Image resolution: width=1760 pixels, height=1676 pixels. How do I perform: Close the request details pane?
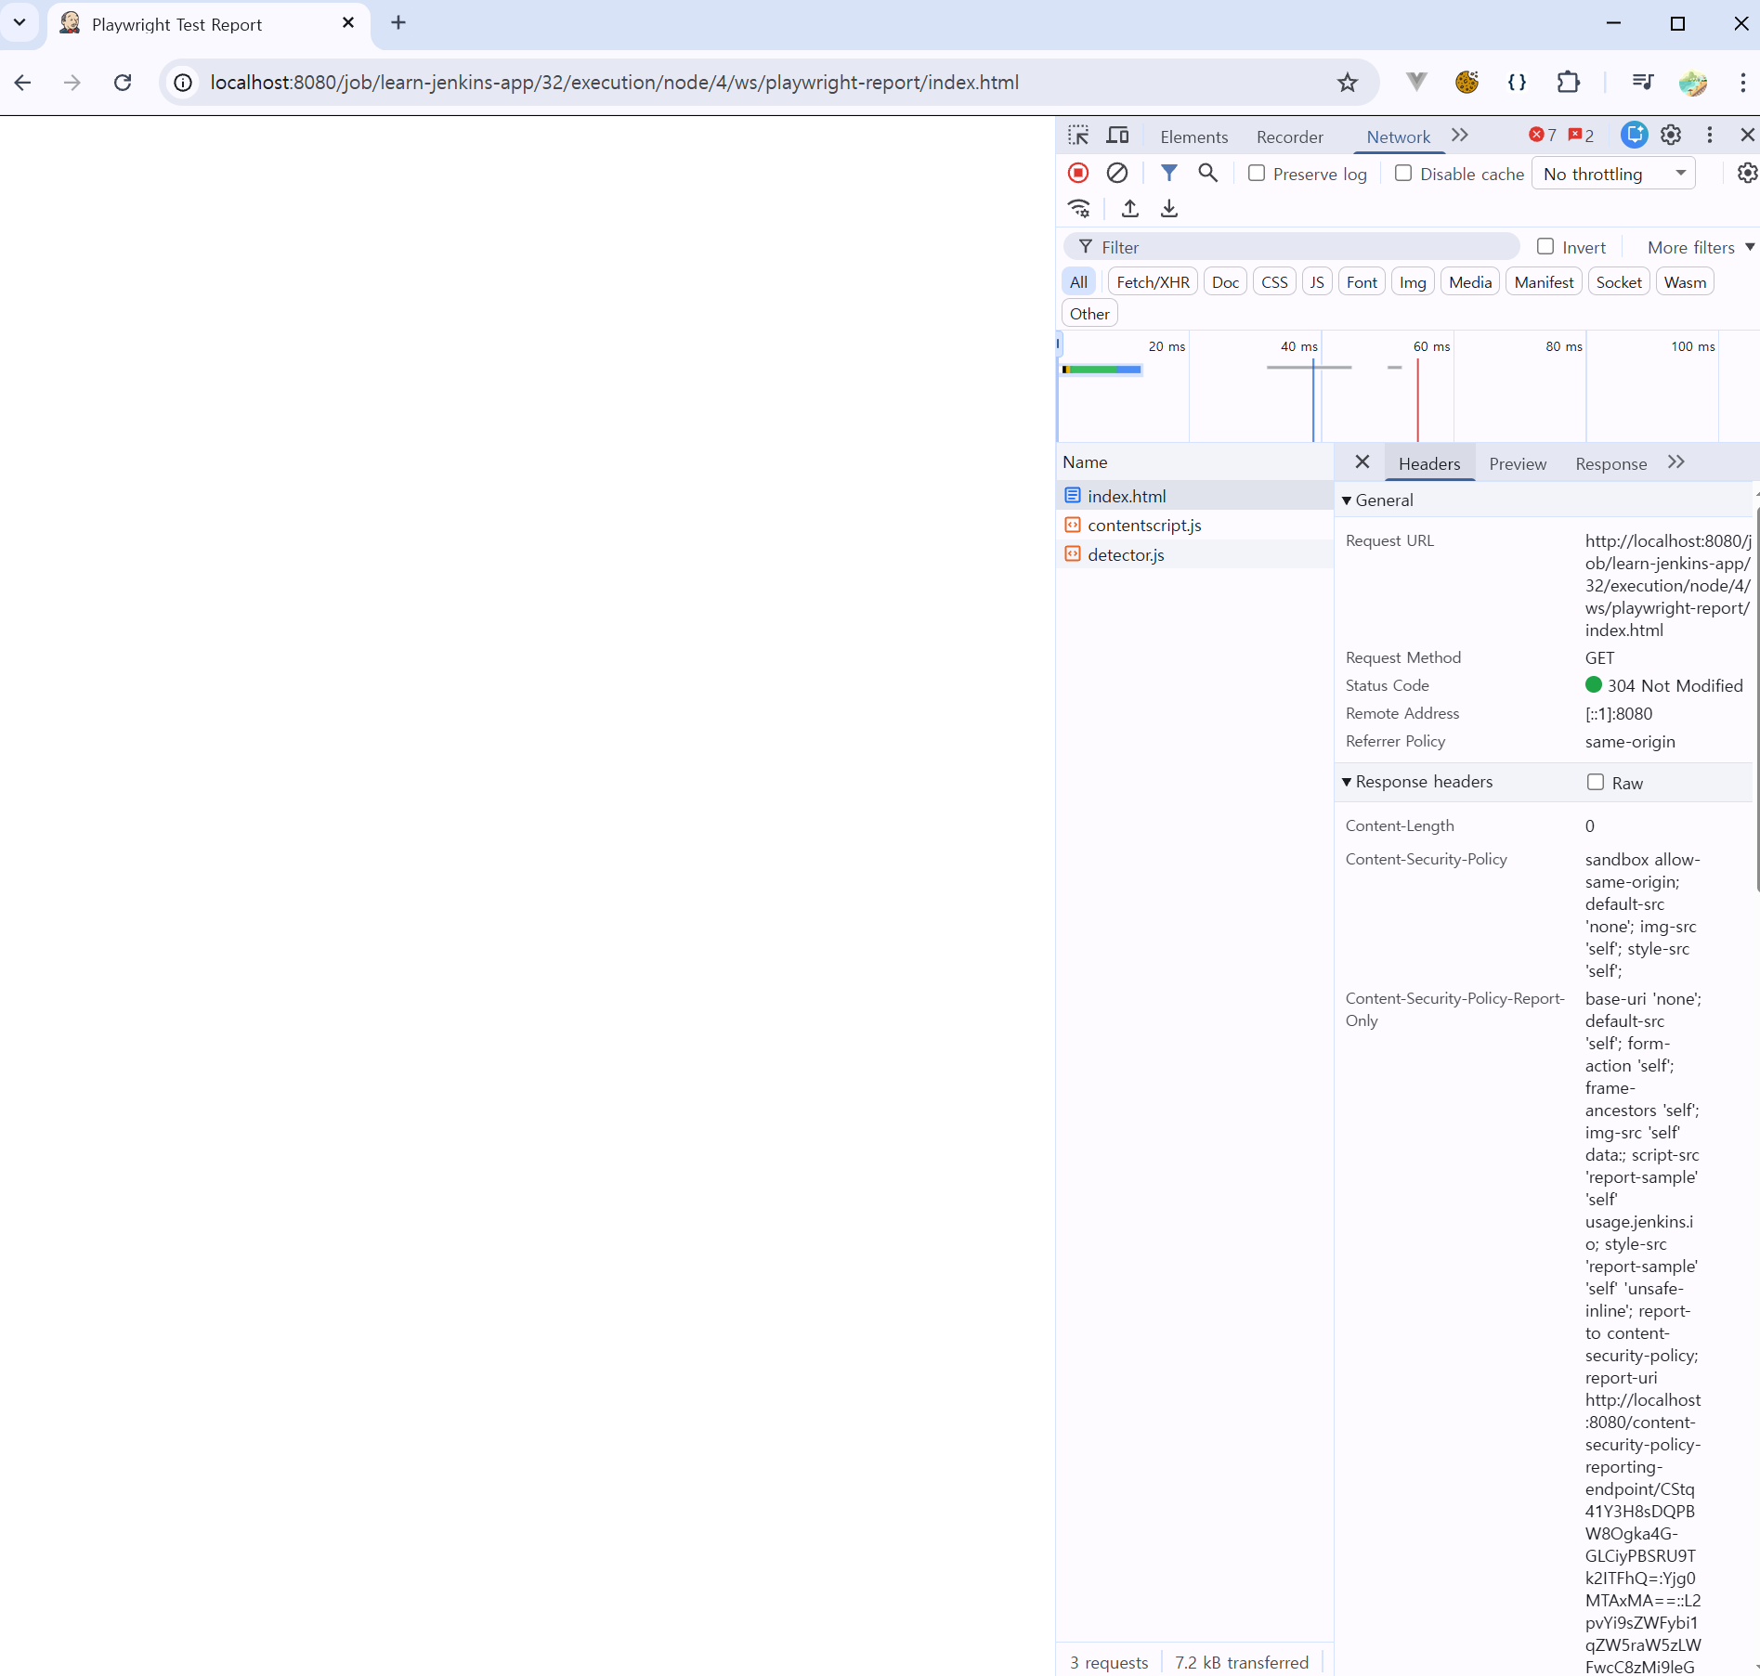(x=1362, y=462)
